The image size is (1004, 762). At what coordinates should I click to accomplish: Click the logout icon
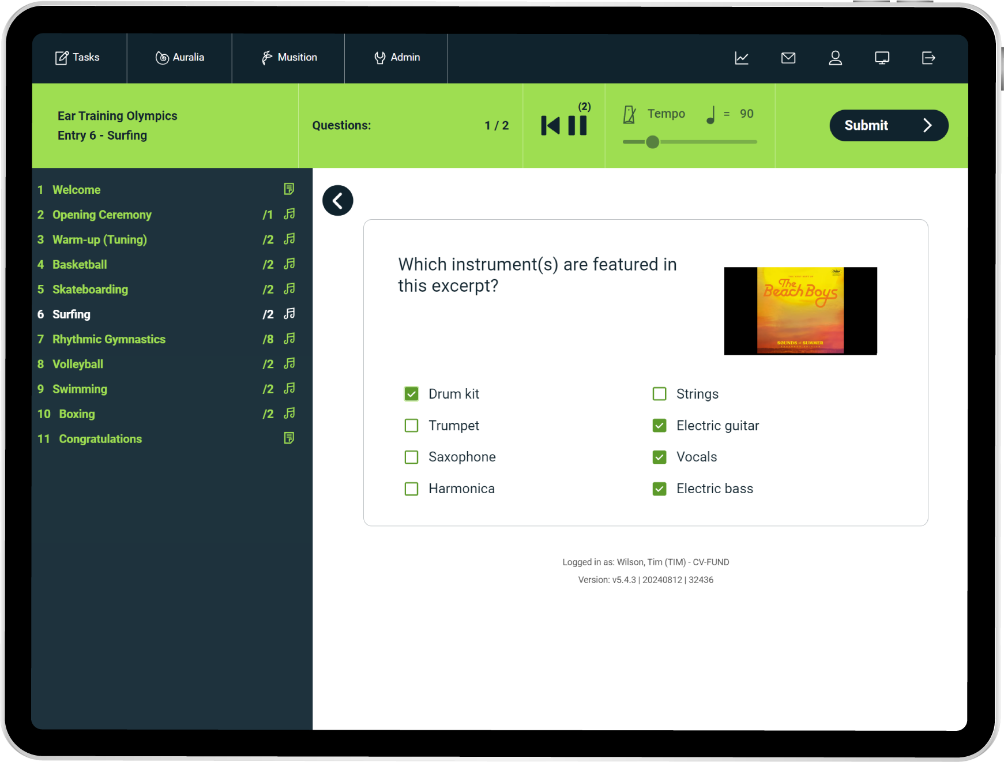point(928,58)
